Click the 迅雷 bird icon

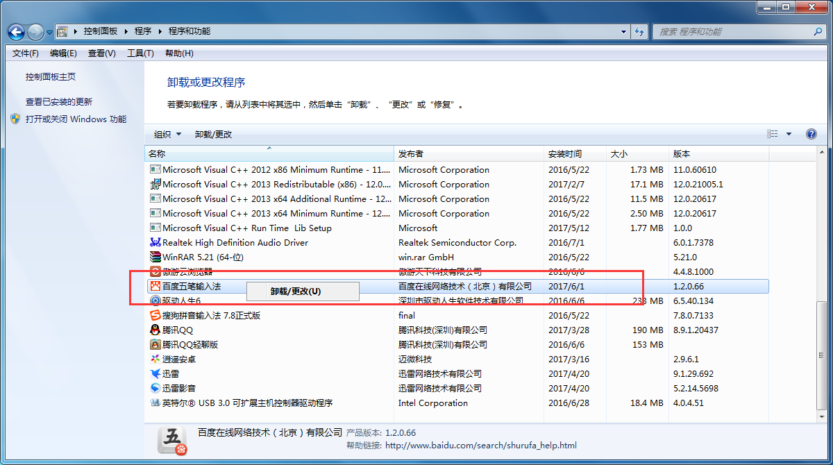tap(155, 374)
